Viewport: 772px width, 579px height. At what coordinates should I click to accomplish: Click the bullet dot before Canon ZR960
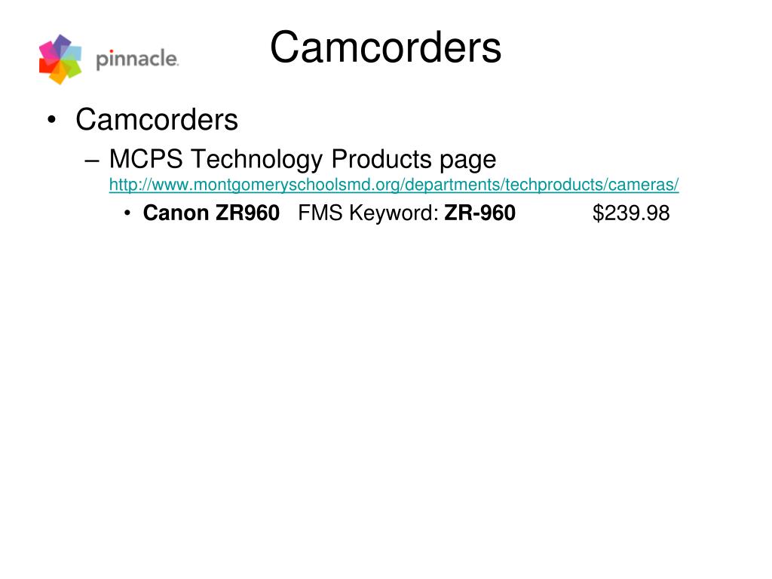click(127, 213)
